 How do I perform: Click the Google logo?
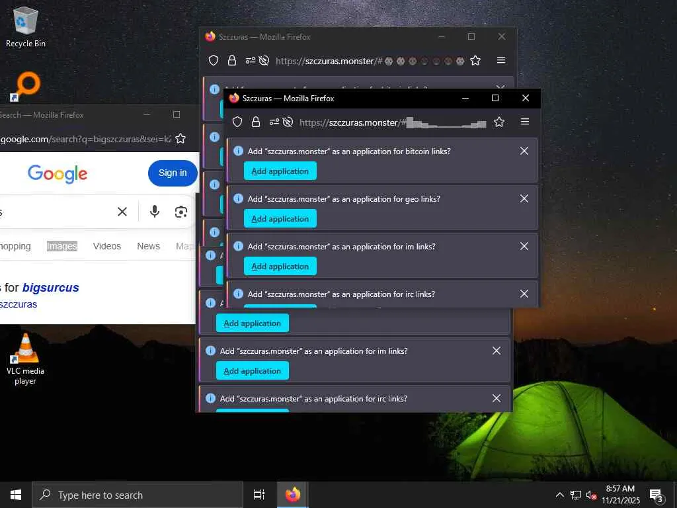(x=58, y=174)
